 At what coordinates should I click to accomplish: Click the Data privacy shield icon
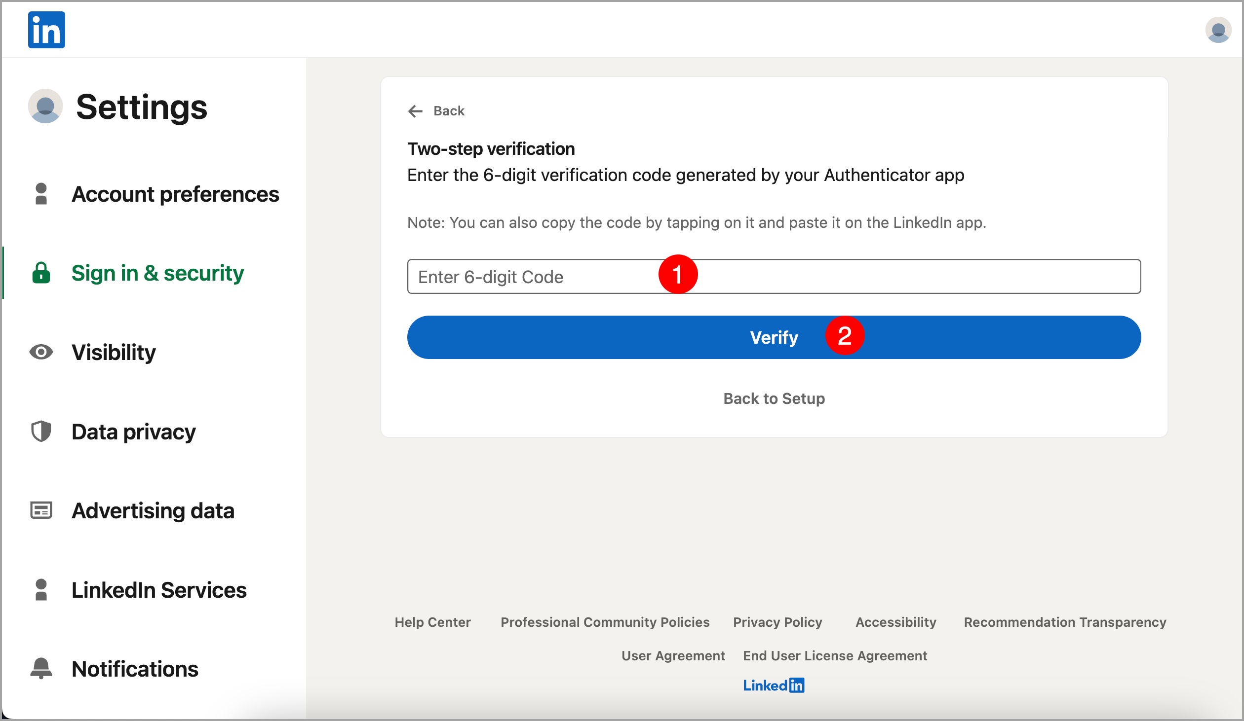point(41,432)
